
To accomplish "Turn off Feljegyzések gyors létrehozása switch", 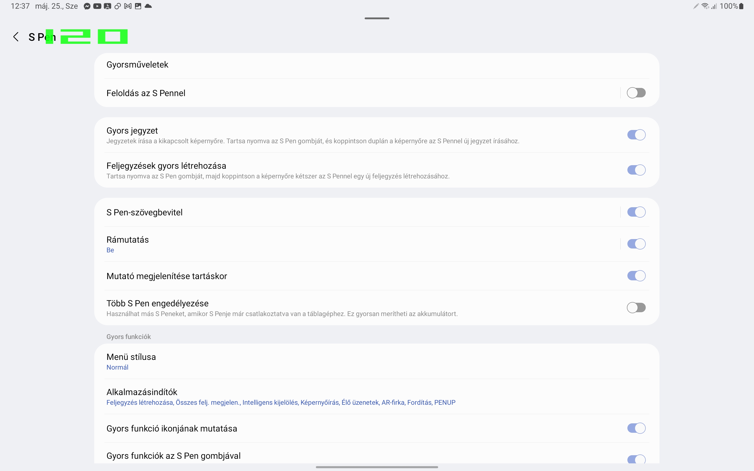I will coord(636,170).
